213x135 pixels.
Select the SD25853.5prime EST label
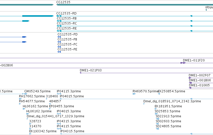pyautogui.click(x=167, y=112)
